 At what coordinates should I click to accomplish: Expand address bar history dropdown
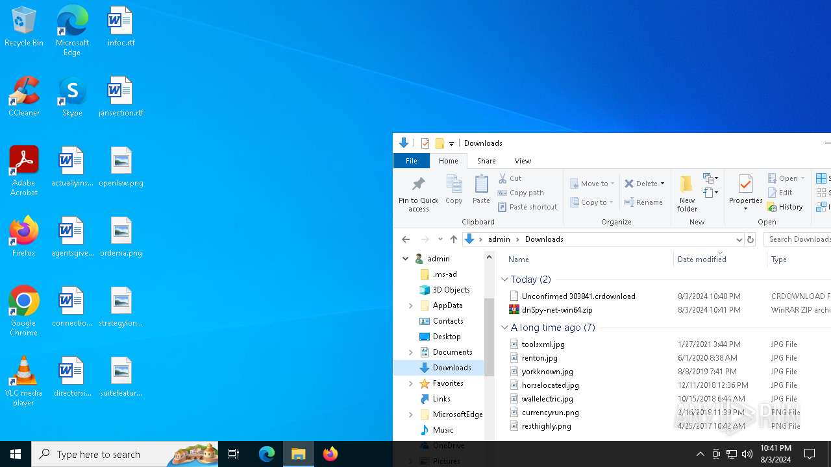click(739, 239)
